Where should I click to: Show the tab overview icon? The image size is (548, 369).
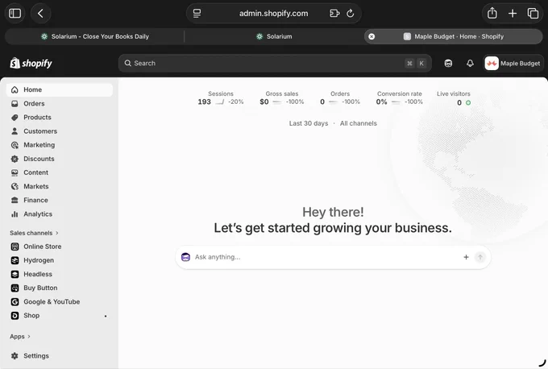coord(533,13)
